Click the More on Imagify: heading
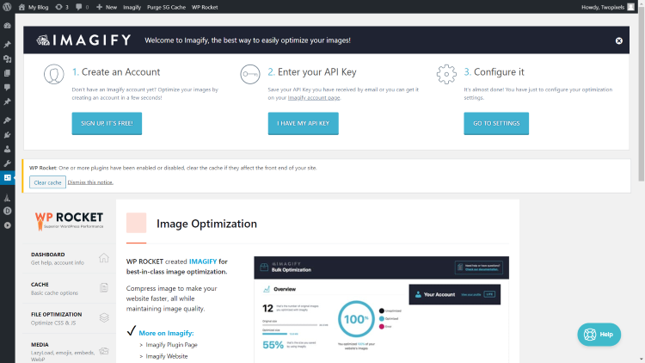The width and height of the screenshot is (645, 363). pos(166,333)
